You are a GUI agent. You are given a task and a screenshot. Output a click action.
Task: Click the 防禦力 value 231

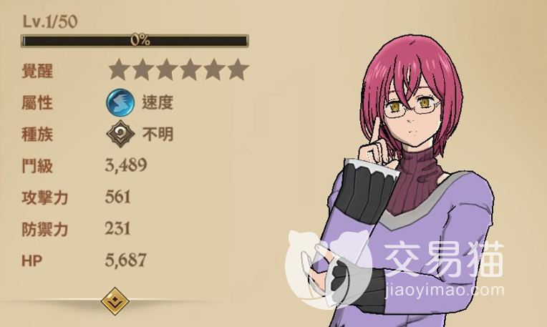click(118, 228)
